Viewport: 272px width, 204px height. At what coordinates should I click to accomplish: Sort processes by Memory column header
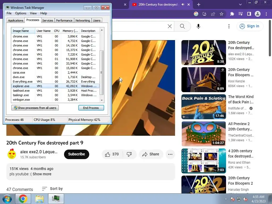click(70, 31)
